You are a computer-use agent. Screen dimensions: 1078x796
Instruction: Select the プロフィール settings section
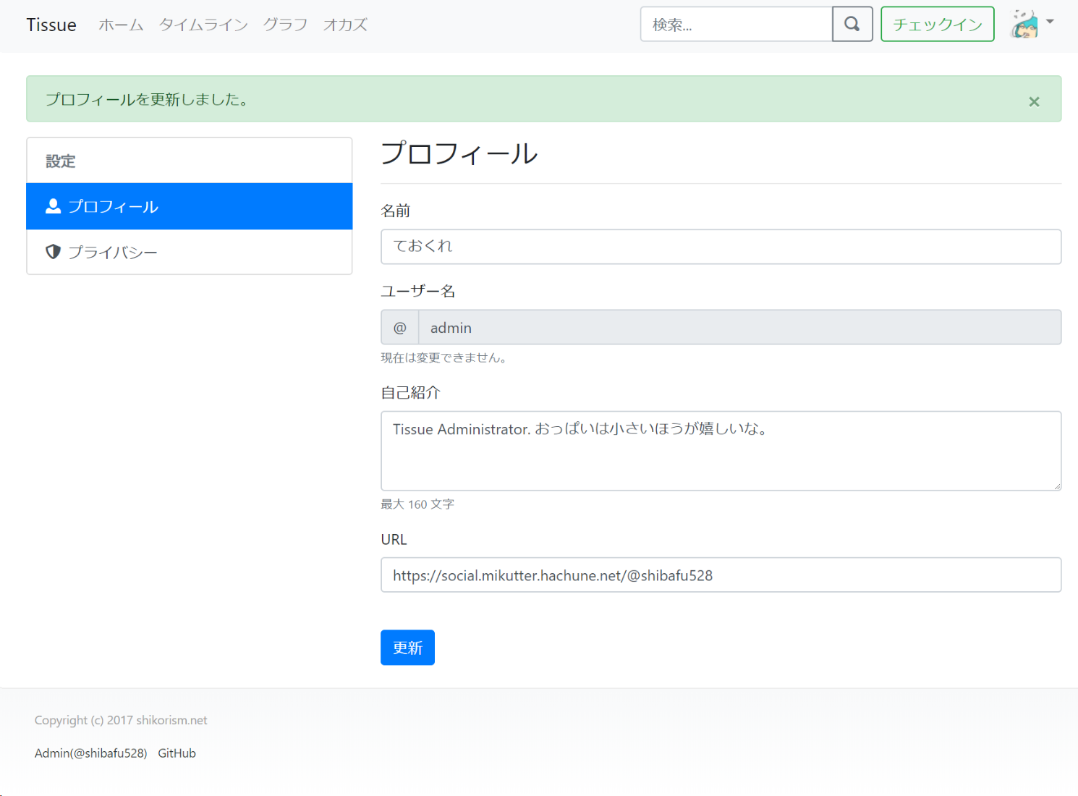click(113, 207)
